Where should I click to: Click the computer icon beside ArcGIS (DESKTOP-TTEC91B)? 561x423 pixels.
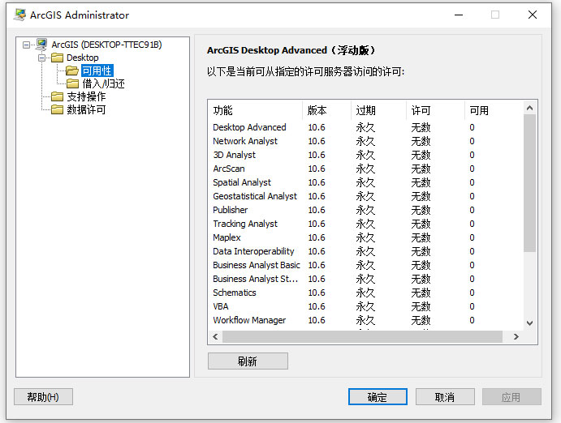tap(41, 45)
